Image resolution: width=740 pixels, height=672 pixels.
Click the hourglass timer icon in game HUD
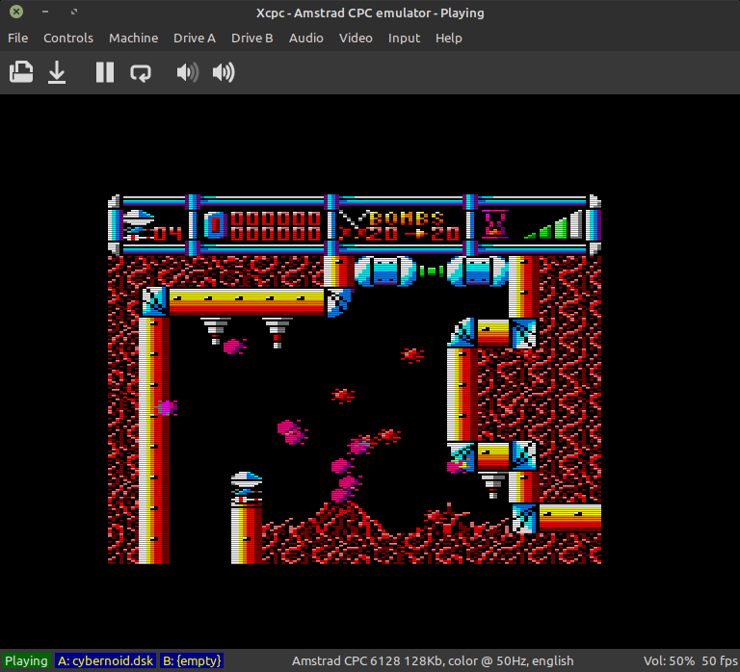[494, 223]
